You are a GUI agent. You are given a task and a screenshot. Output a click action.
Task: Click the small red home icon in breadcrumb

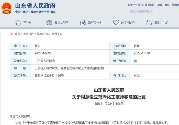11,34
